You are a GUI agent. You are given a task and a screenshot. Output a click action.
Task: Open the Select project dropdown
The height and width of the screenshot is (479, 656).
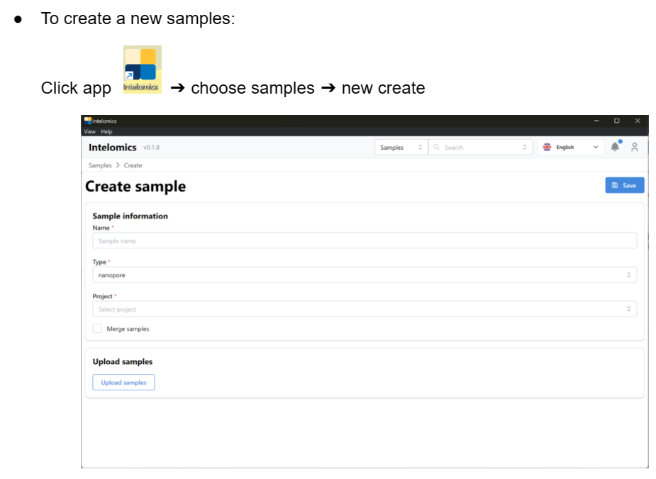(364, 309)
